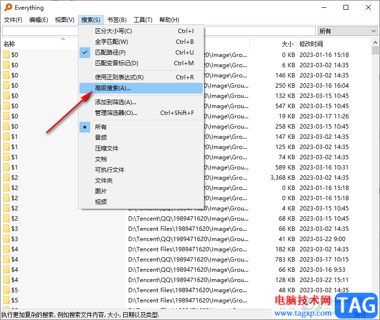Select the 文档 filter
This screenshot has height=320, width=380.
(141, 159)
